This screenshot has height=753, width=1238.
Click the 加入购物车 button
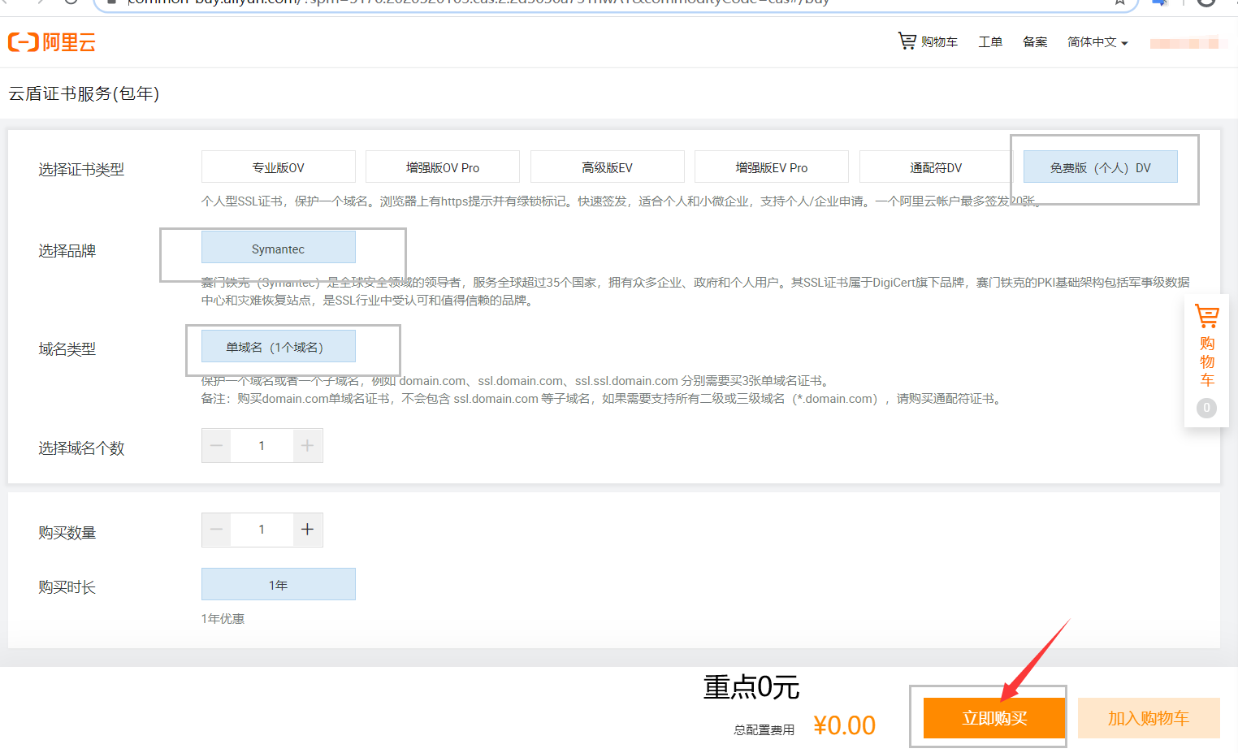coord(1149,718)
